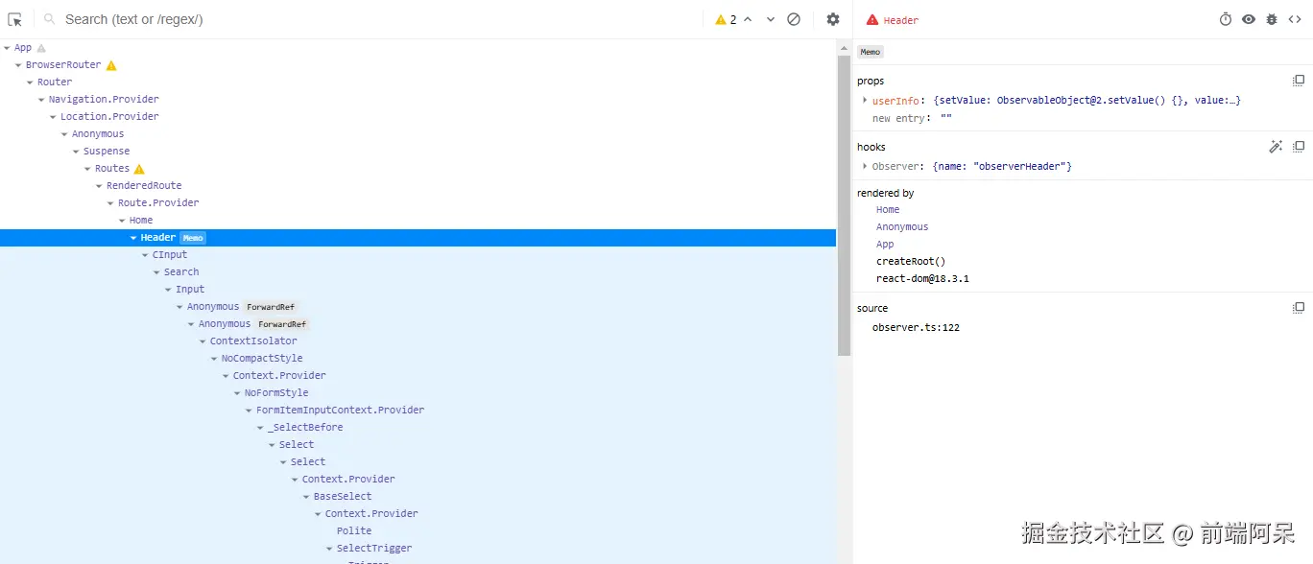
Task: Go to next warning with down chevron
Action: click(x=771, y=19)
